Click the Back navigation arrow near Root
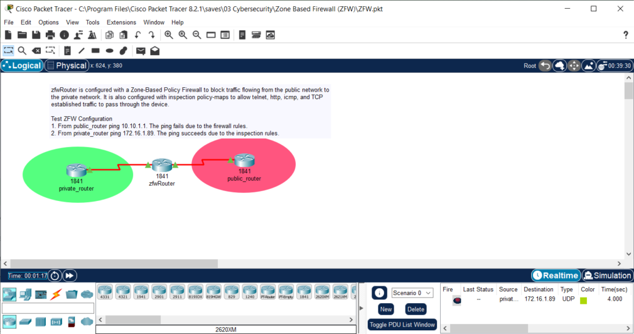The height and width of the screenshot is (334, 634). point(545,66)
